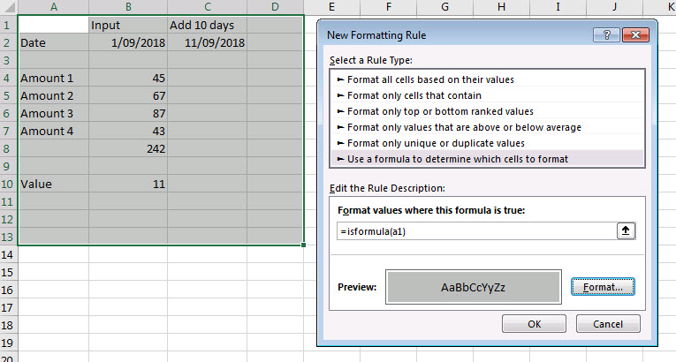Click cell containing 11/09/2018
This screenshot has width=676, height=362.
pyautogui.click(x=207, y=42)
